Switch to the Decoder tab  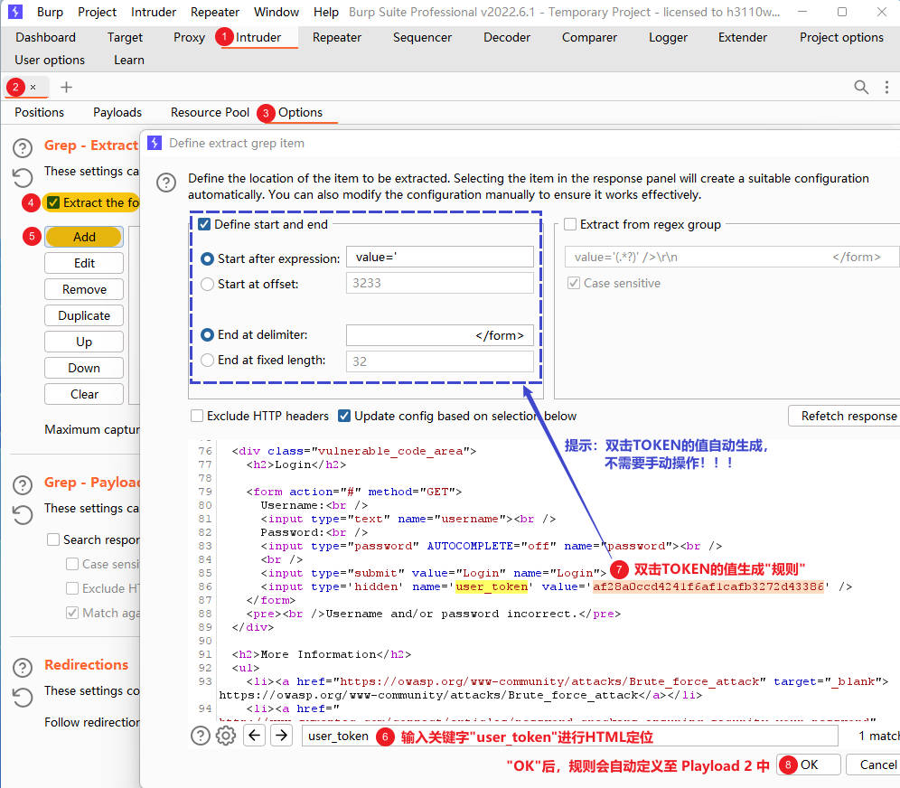pos(507,37)
